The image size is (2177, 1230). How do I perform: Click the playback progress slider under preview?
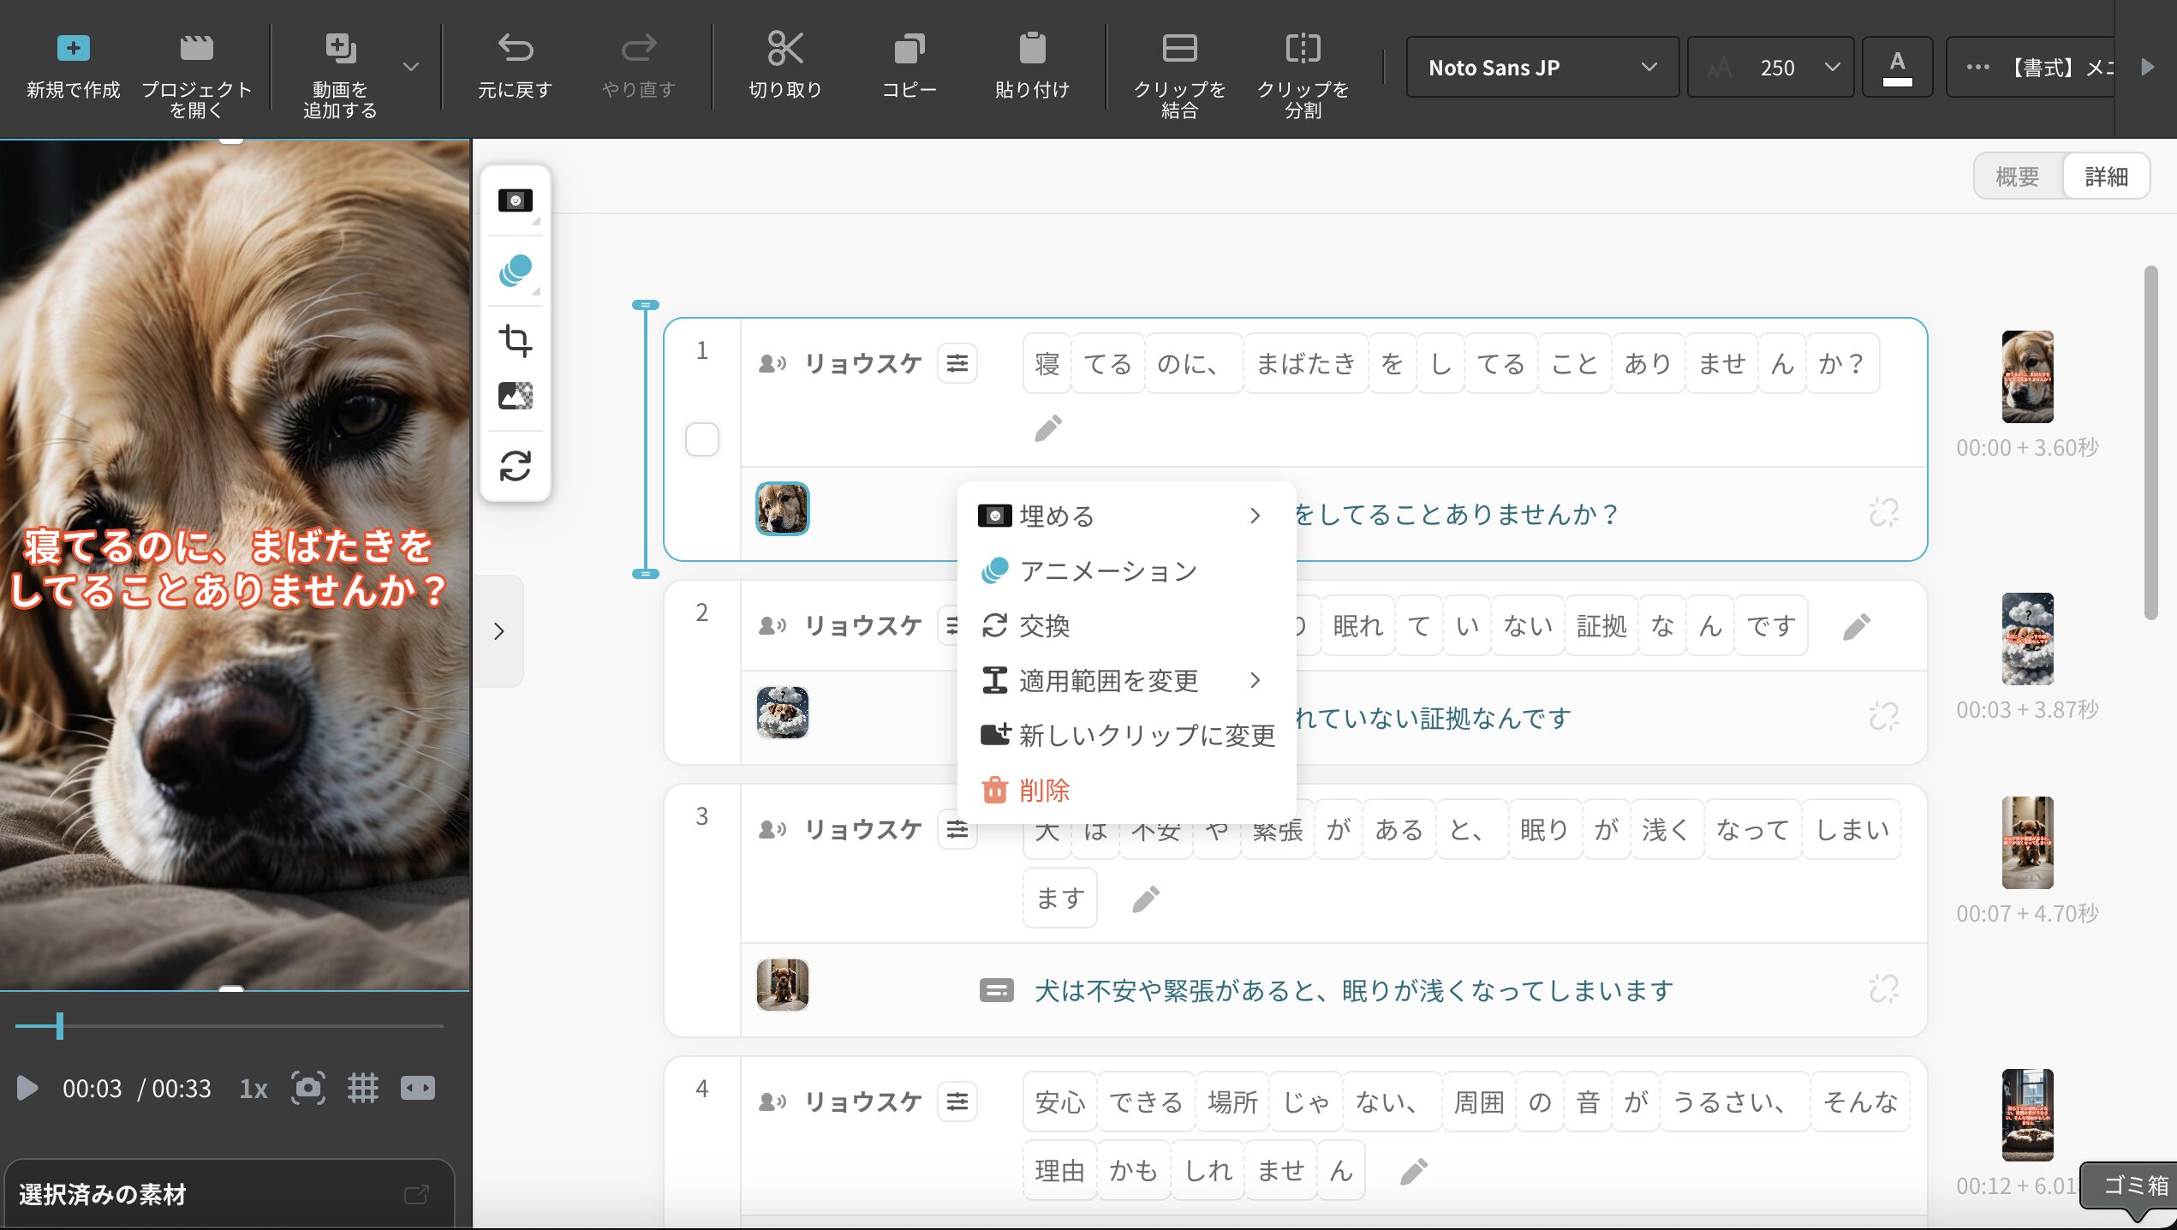(230, 1025)
